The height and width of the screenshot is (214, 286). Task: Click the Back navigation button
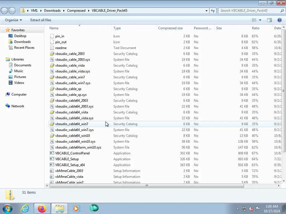(x=4, y=11)
